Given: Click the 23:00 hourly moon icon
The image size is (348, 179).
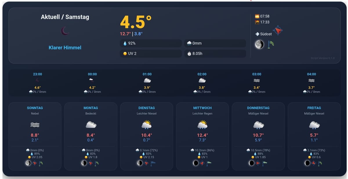Looking at the screenshot, I should click(38, 80).
